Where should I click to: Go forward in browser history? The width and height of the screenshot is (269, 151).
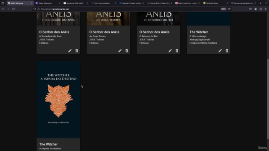(8, 9)
